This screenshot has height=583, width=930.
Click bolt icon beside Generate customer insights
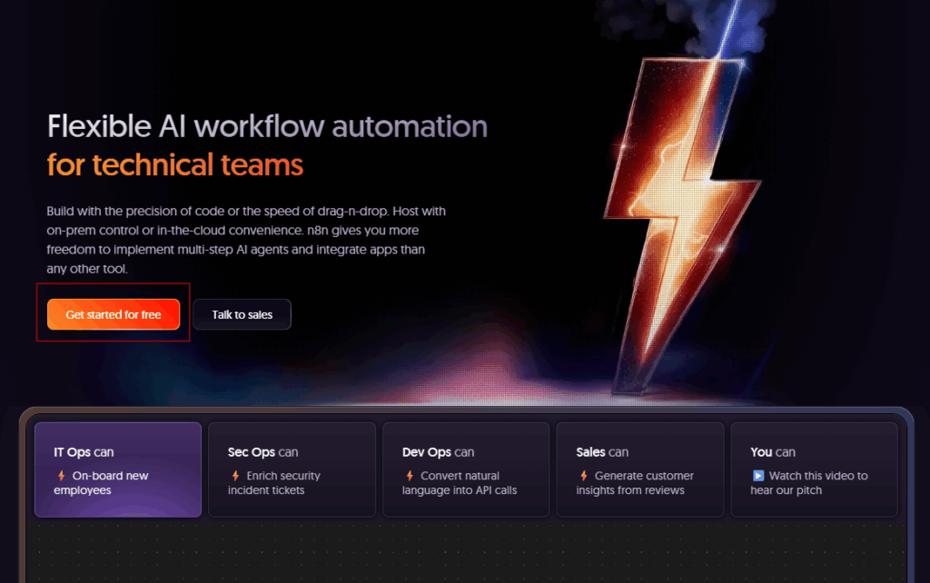coord(583,476)
